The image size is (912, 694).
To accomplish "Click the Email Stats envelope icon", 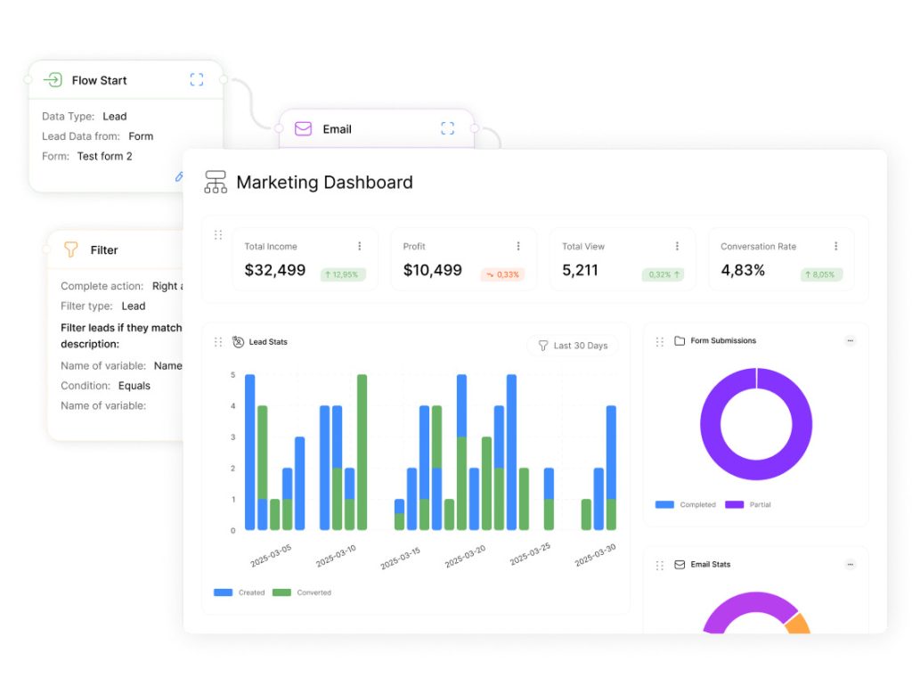I will pyautogui.click(x=680, y=565).
